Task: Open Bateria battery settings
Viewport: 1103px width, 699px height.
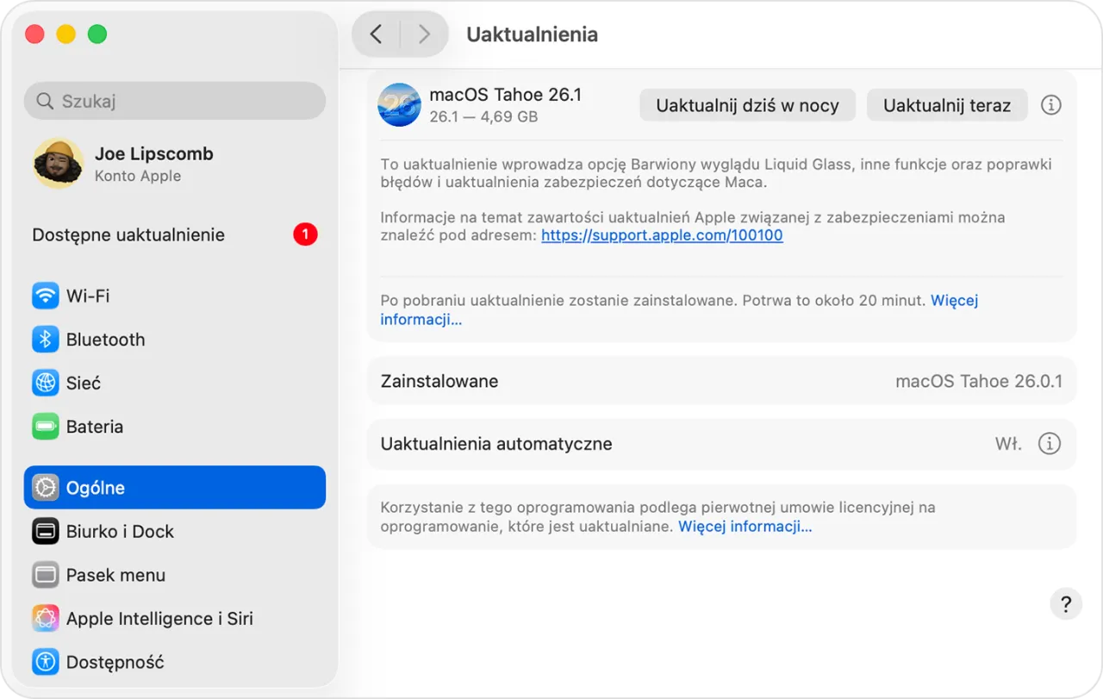Action: point(94,427)
